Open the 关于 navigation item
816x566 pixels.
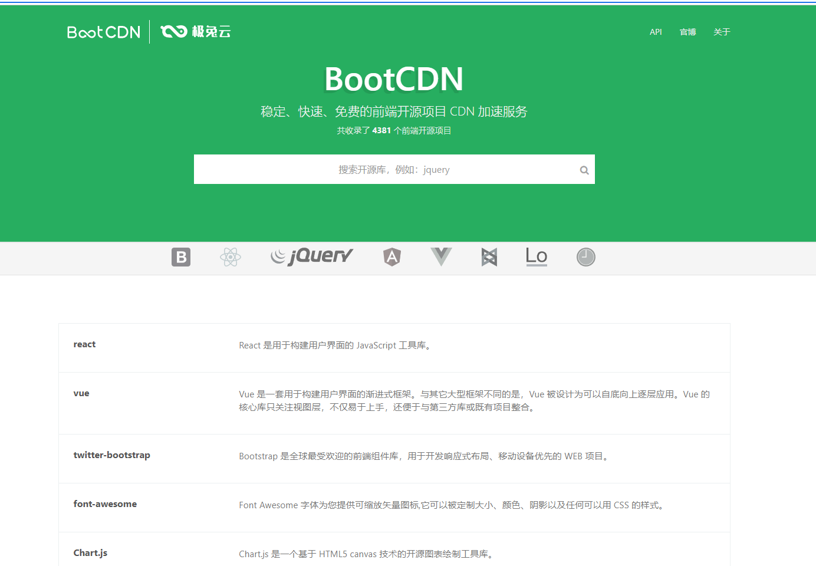(722, 32)
